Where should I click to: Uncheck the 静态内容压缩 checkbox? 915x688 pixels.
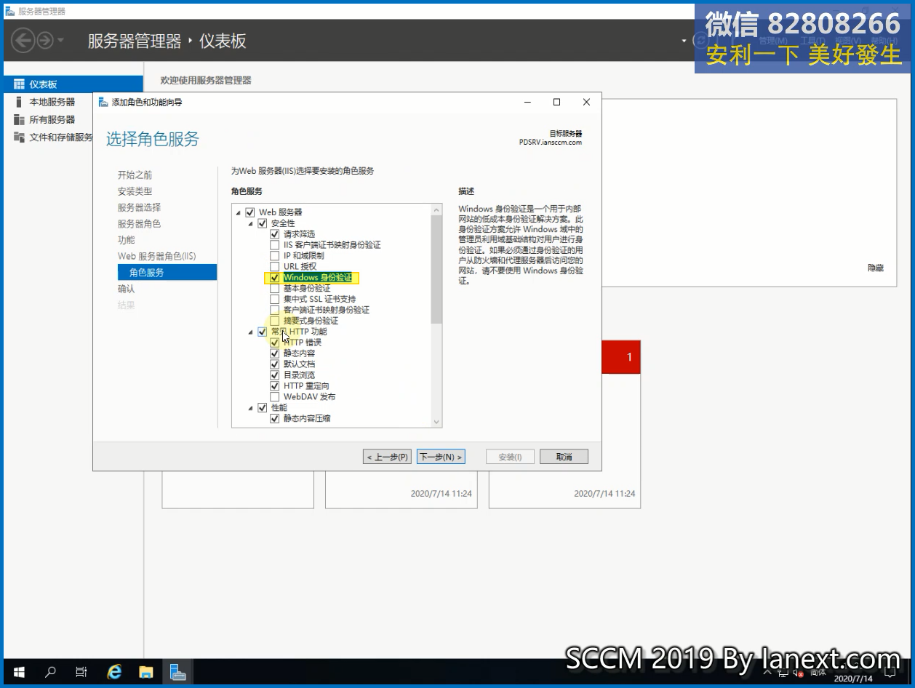275,419
